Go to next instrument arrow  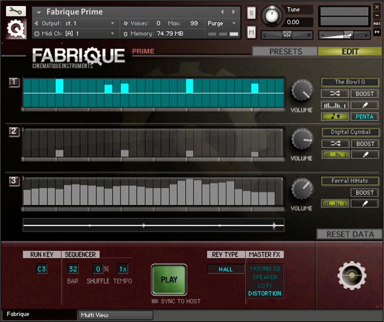click(234, 12)
